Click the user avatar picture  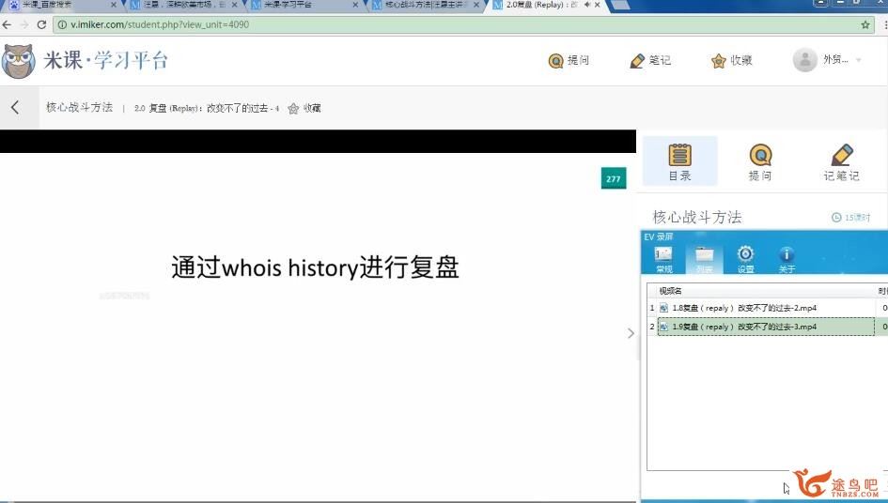pos(804,60)
